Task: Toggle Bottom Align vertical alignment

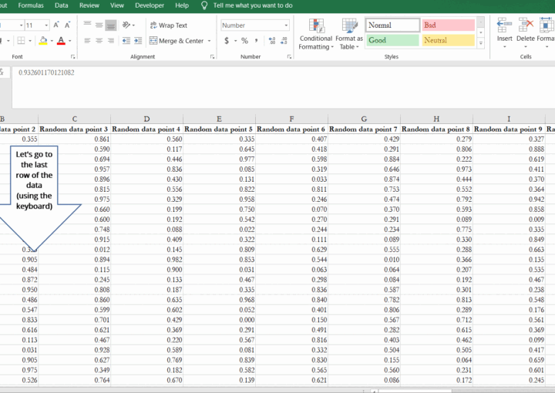Action: (x=110, y=25)
